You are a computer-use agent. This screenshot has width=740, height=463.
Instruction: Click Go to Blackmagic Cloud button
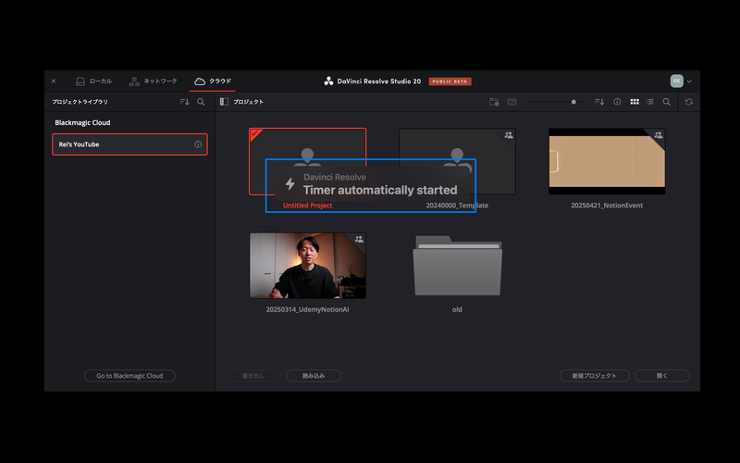(129, 376)
